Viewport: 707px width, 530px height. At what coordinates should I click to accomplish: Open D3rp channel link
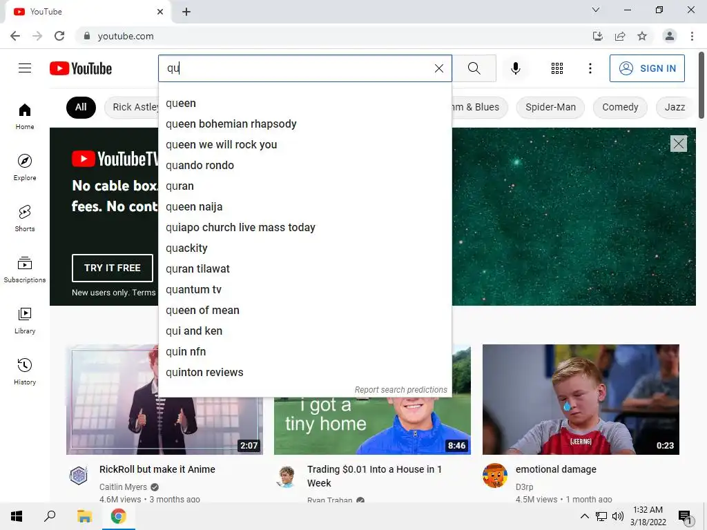pyautogui.click(x=525, y=487)
